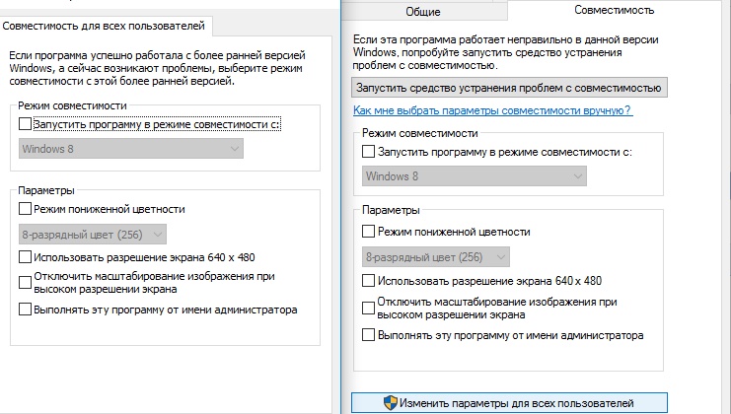Toggle Отключить масштабирование checkbox in the all-users dialog

(x=25, y=283)
